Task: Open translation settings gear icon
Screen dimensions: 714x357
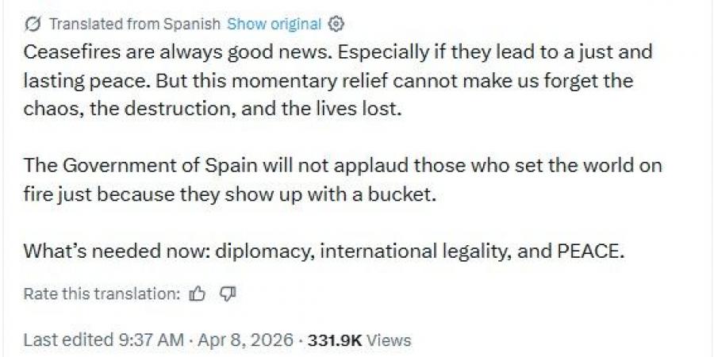Action: (x=336, y=25)
